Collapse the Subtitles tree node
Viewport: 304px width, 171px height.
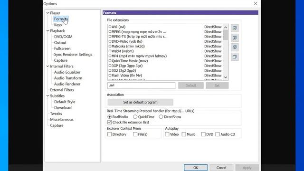click(x=47, y=96)
